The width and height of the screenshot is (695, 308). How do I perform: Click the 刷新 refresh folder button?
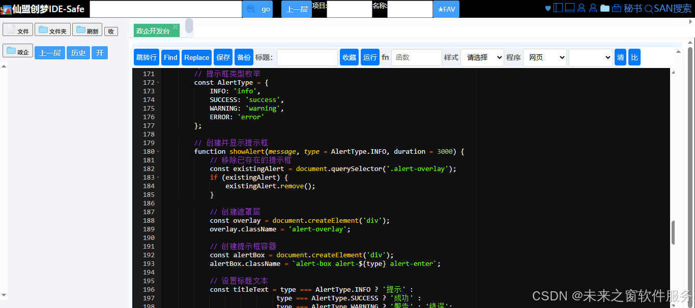(87, 30)
